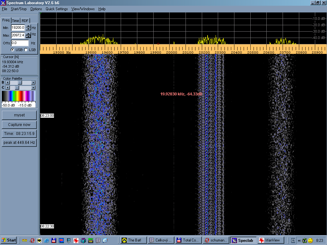
Task: Expand hidden tray icons chevron
Action: [299, 241]
